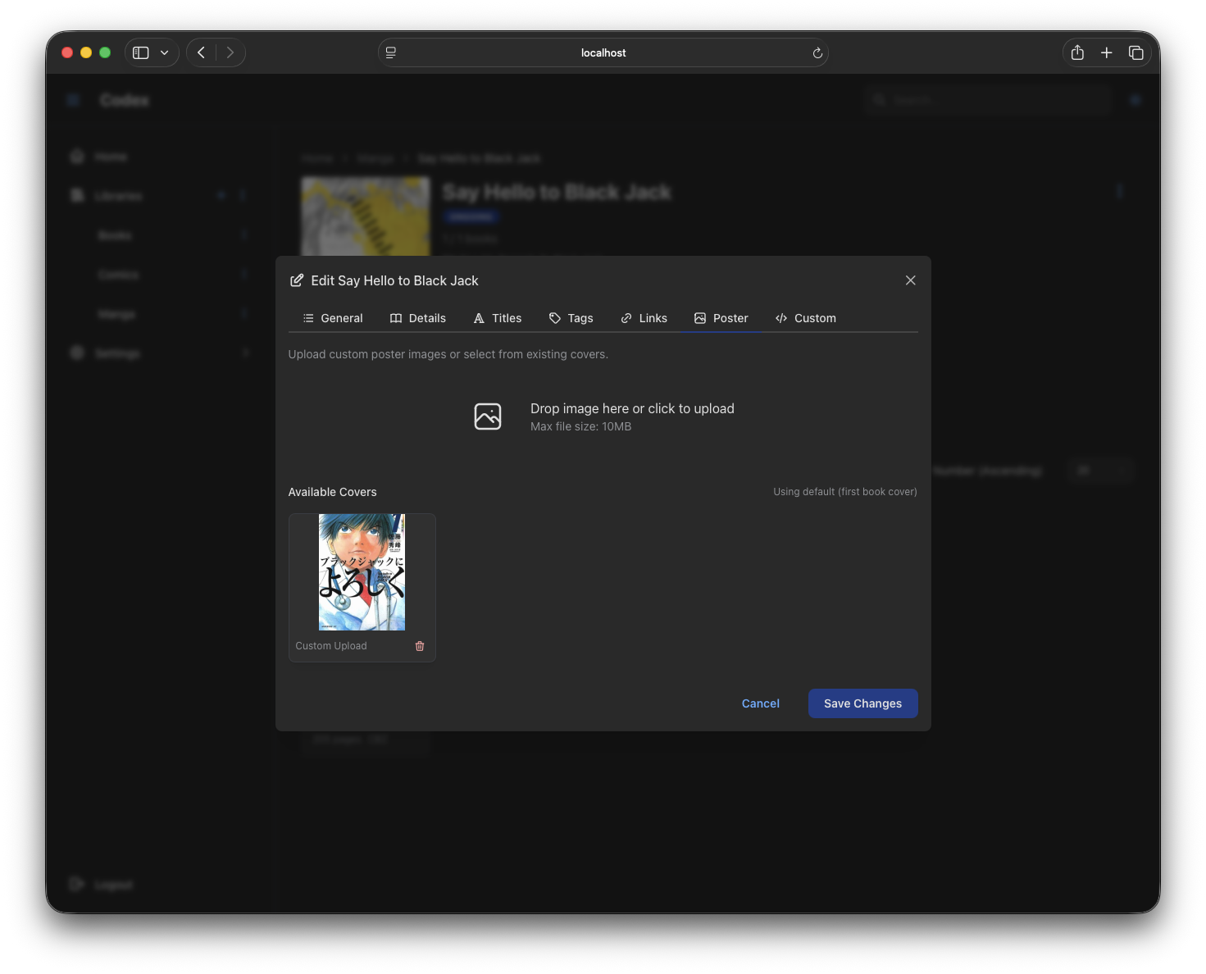Open the Details tab
The width and height of the screenshot is (1206, 974).
coord(418,318)
